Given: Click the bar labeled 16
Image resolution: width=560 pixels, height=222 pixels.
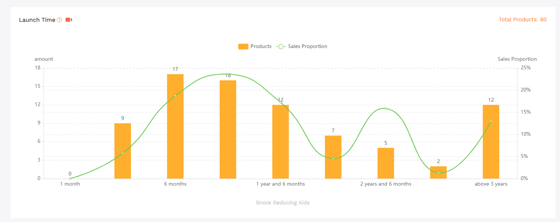Looking at the screenshot, I should click(x=228, y=129).
